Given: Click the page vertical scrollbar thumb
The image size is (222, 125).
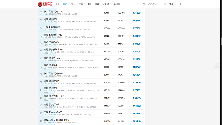Looking at the screenshot, I should click(x=221, y=41).
